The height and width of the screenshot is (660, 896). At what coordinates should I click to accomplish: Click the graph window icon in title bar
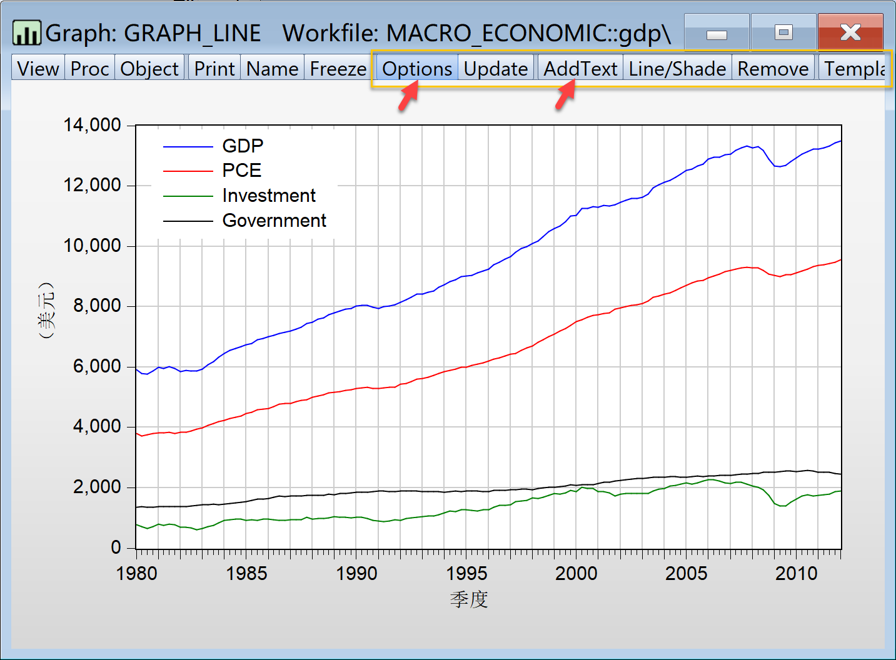(x=27, y=32)
